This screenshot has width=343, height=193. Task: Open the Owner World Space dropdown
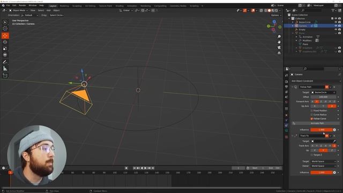(323, 166)
